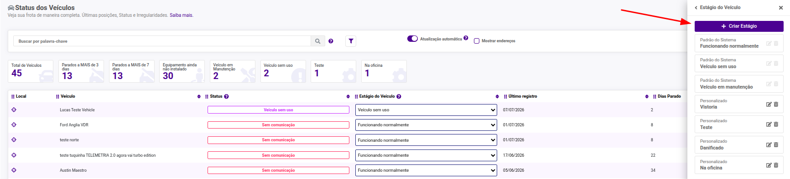Sort table by the Status column arrows
The width and height of the screenshot is (790, 179).
point(348,96)
